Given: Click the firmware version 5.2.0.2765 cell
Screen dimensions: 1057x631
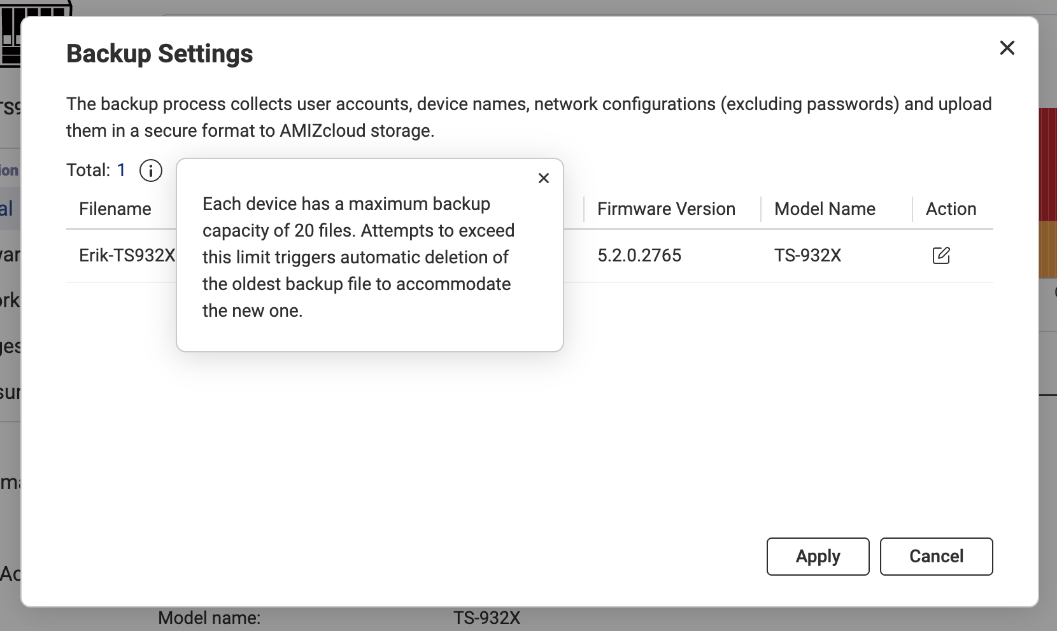Looking at the screenshot, I should (639, 256).
